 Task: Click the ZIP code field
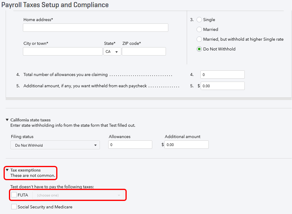pyautogui.click(x=144, y=51)
